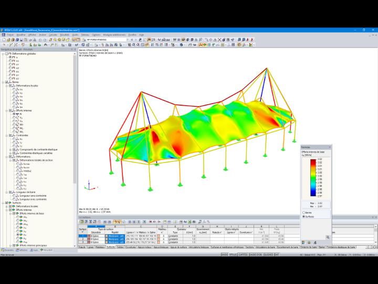Open the RF-FORM-FINDING load case dropdown
Screen dimensions: 378x284
point(128,40)
